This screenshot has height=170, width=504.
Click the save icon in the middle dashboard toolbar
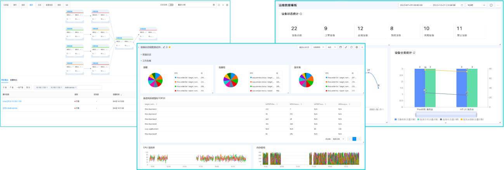[340, 47]
